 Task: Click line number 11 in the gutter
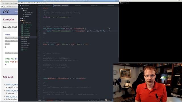click(39, 31)
